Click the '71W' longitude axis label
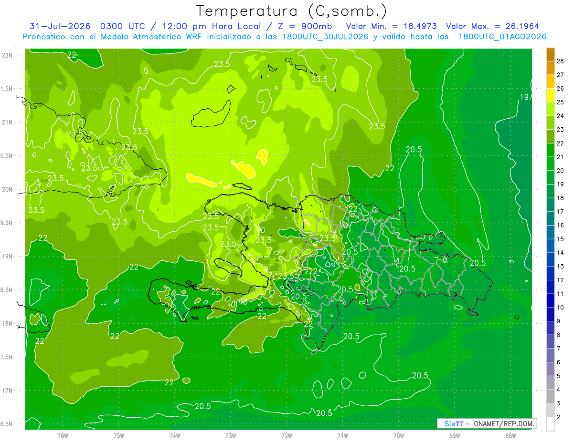The height and width of the screenshot is (442, 573). coord(342,435)
